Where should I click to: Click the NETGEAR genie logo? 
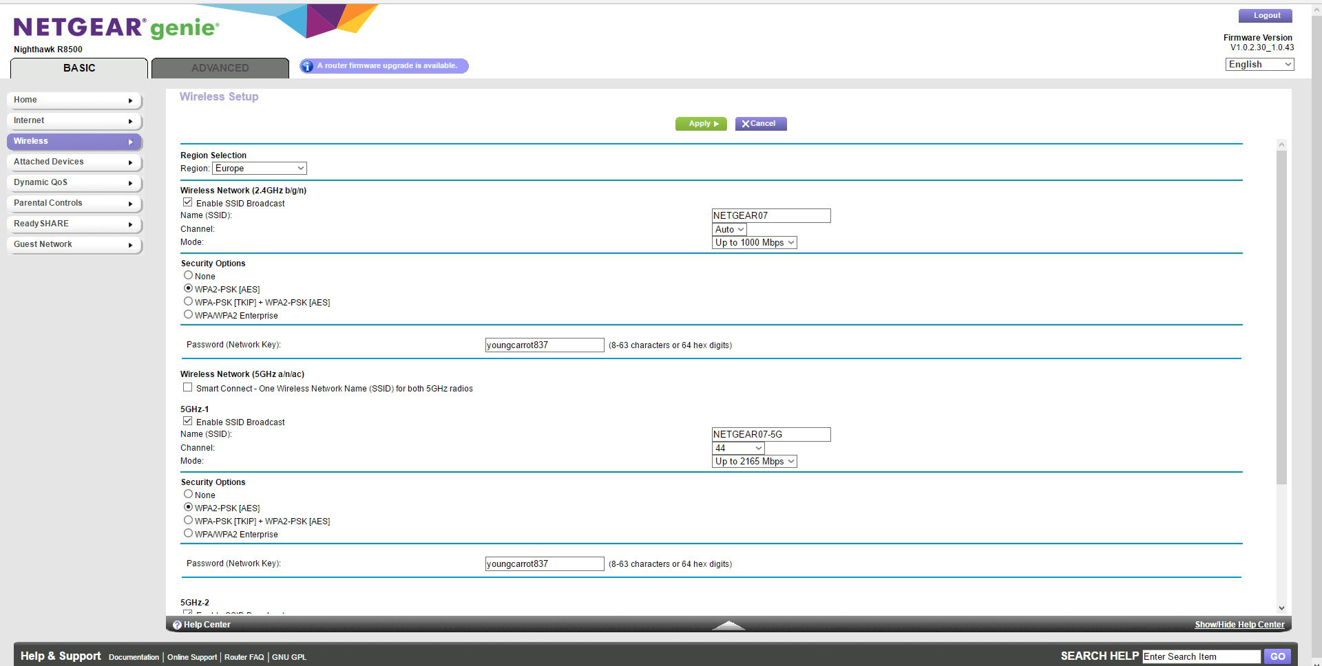[116, 28]
